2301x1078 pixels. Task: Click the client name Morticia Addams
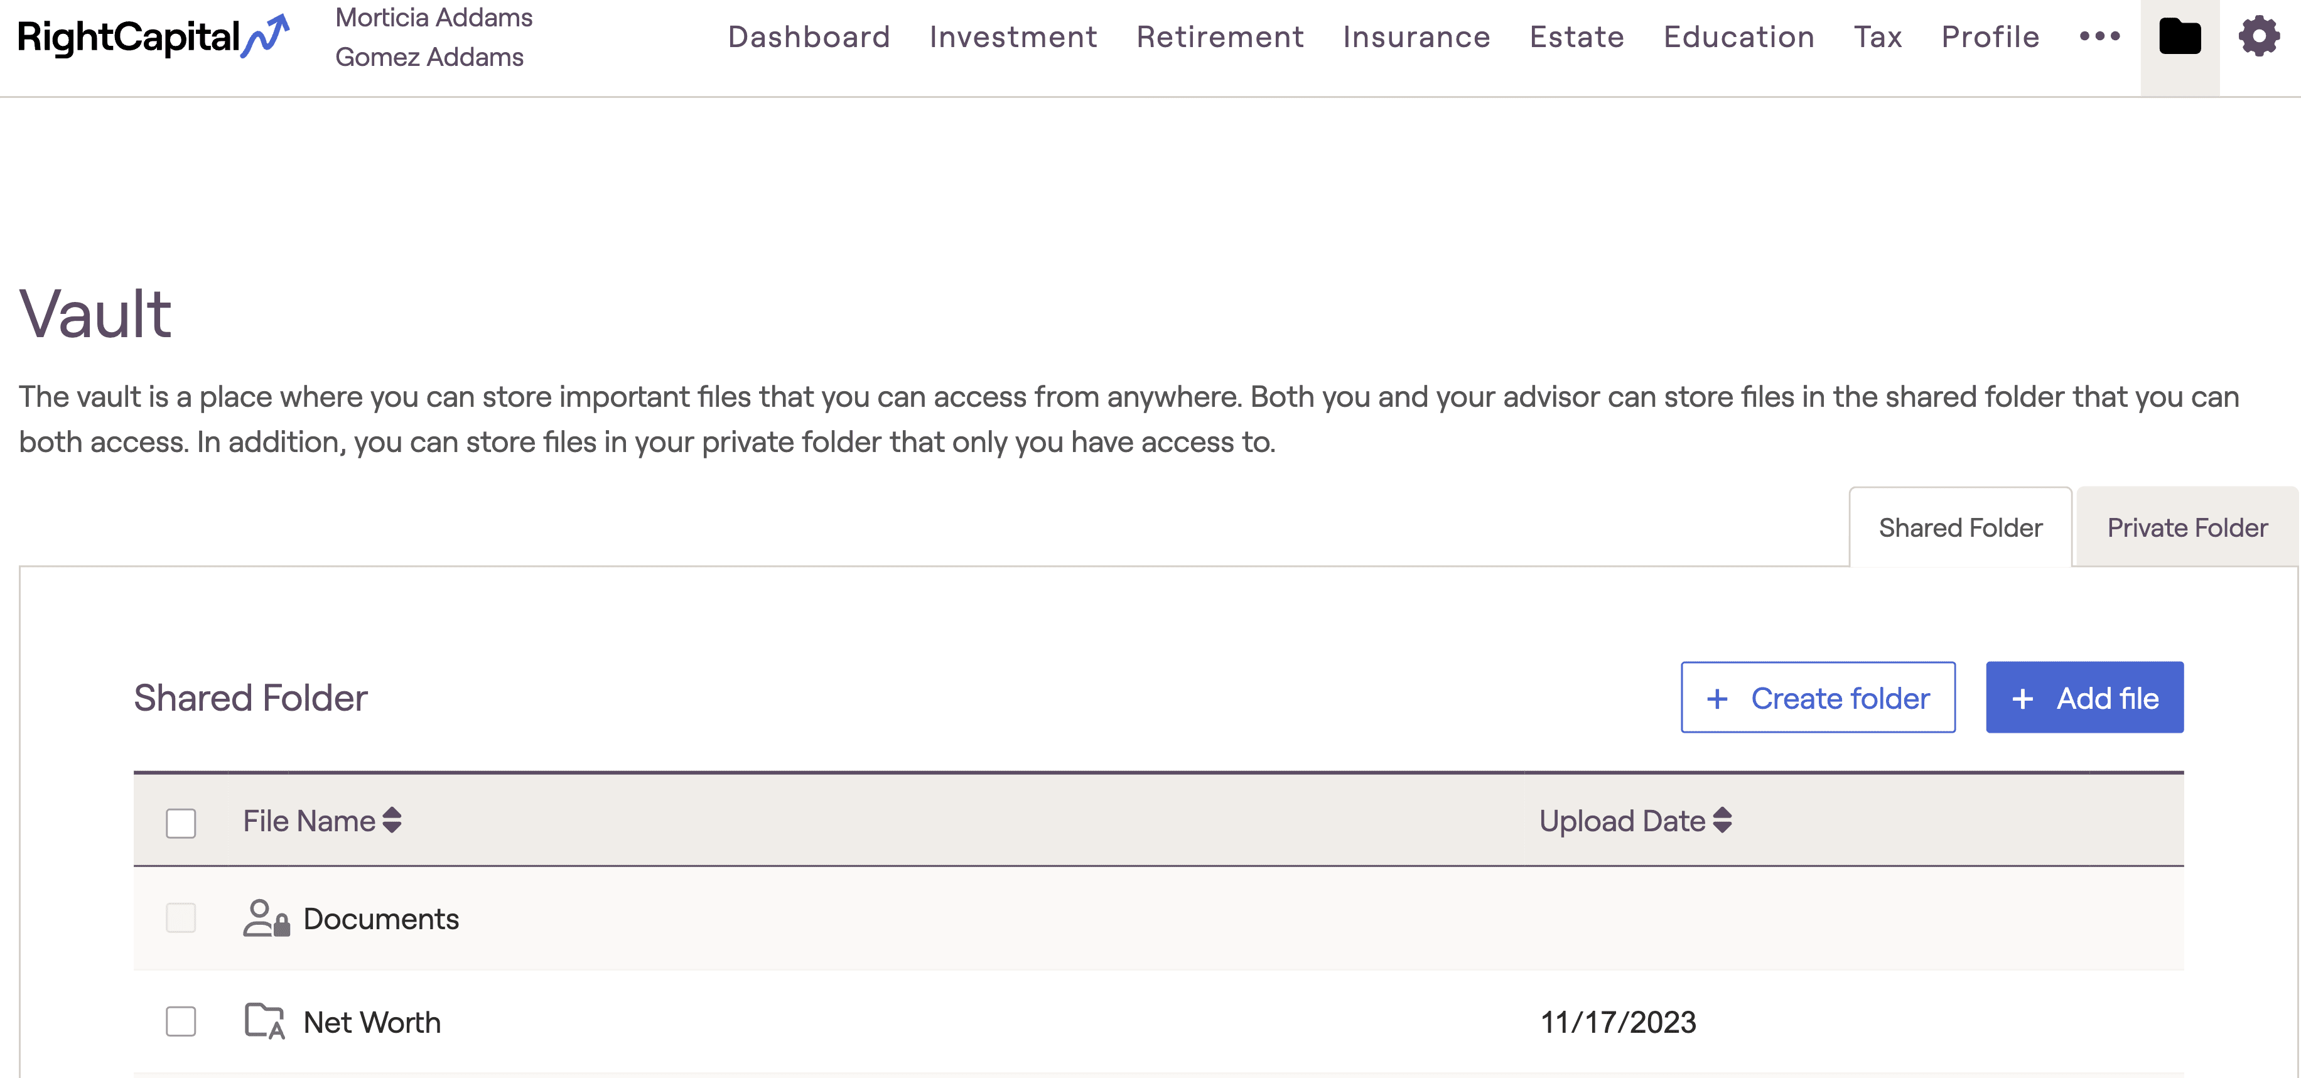point(433,16)
